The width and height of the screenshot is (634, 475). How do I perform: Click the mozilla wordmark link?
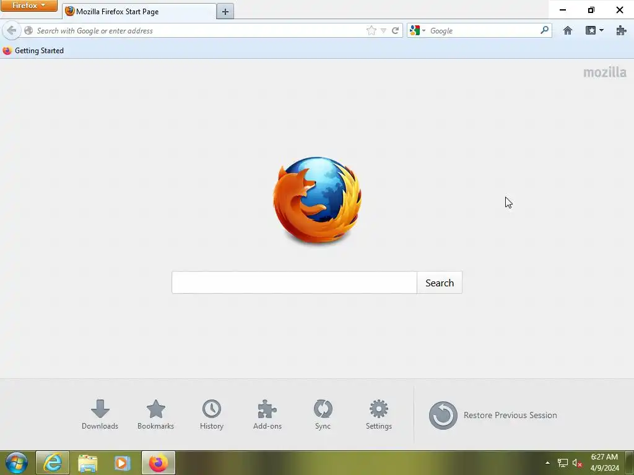[604, 72]
